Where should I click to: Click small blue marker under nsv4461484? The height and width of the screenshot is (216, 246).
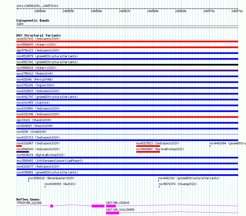pyautogui.click(x=210, y=146)
